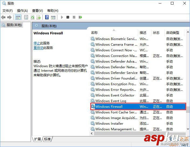190x147 pixels.
Task: Click the vertical scrollbar up arrow
Action: tap(188, 32)
